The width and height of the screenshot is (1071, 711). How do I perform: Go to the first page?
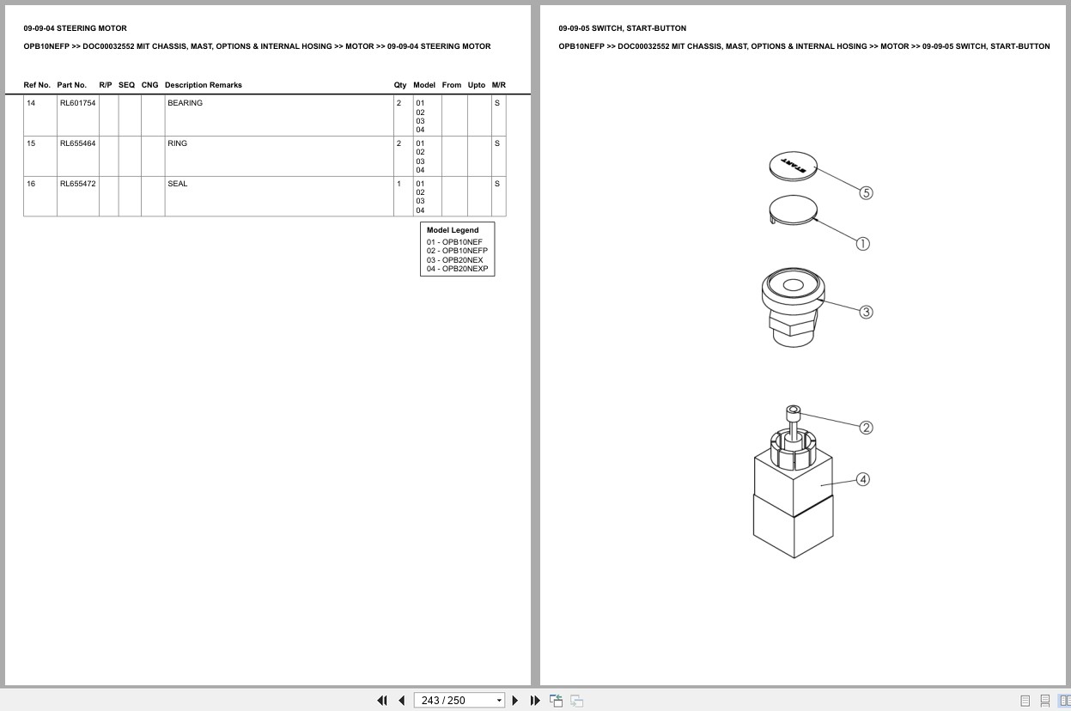click(382, 701)
